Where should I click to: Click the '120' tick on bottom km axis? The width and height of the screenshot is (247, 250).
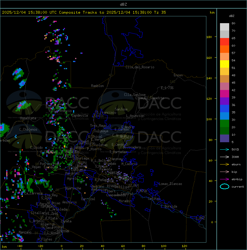pos(184,246)
